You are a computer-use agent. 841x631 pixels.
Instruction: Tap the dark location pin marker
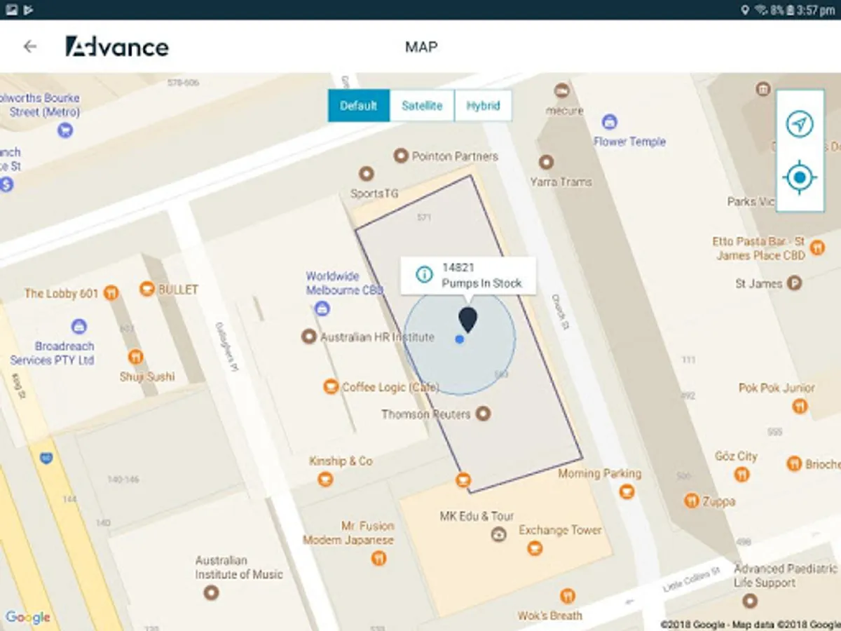pos(467,319)
